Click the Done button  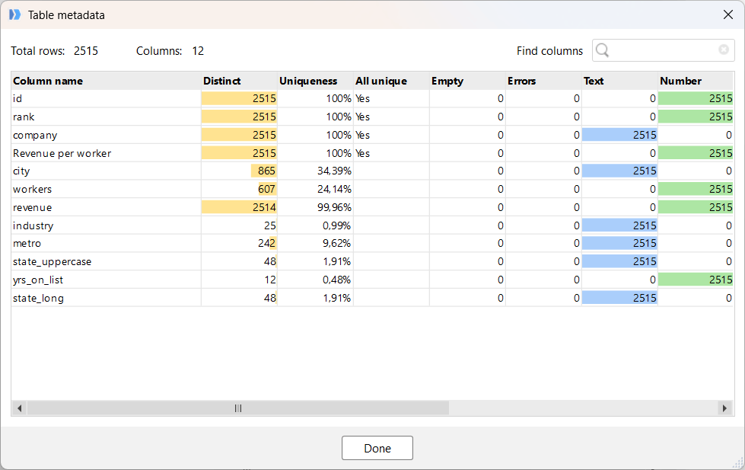(377, 448)
